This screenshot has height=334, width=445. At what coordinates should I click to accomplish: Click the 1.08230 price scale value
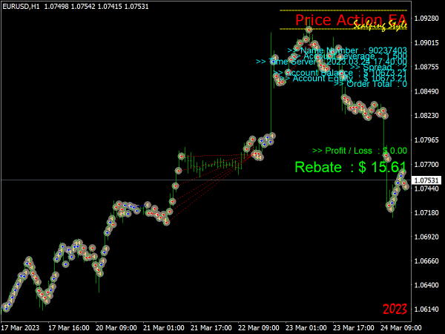point(426,116)
